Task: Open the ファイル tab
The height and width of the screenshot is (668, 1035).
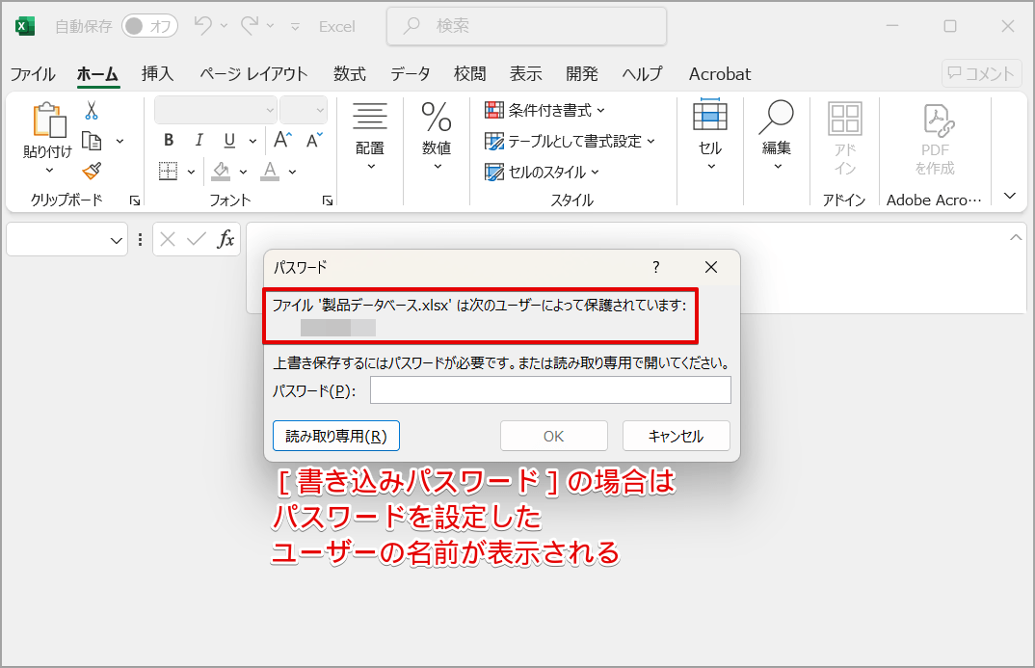Action: 33,74
